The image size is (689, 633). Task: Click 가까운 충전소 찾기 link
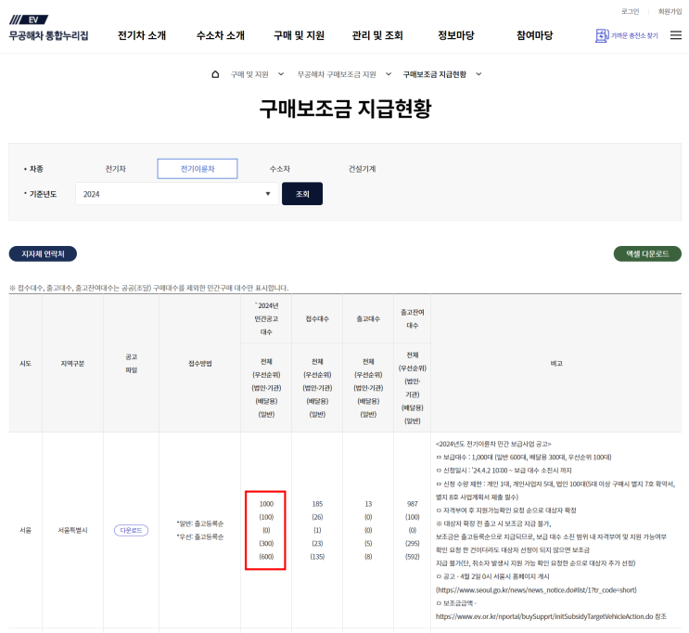[634, 35]
